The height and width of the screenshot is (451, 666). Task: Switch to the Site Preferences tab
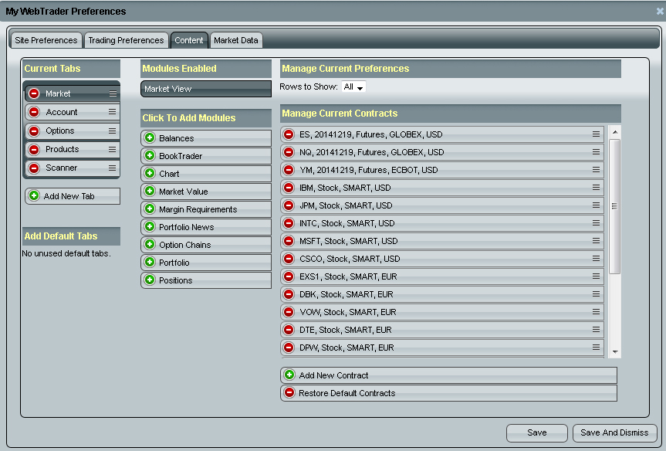pyautogui.click(x=46, y=40)
